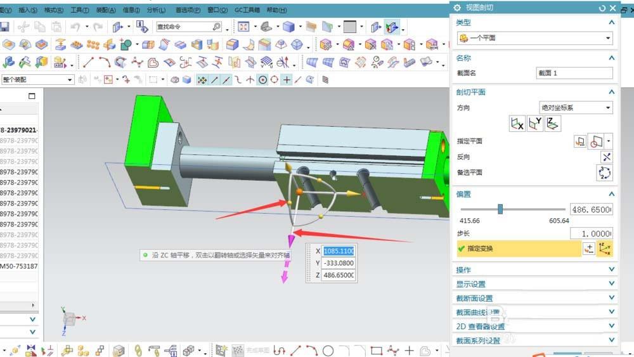
Task: Open the 方向 dropdown 绝对坐标系
Action: tap(576, 108)
